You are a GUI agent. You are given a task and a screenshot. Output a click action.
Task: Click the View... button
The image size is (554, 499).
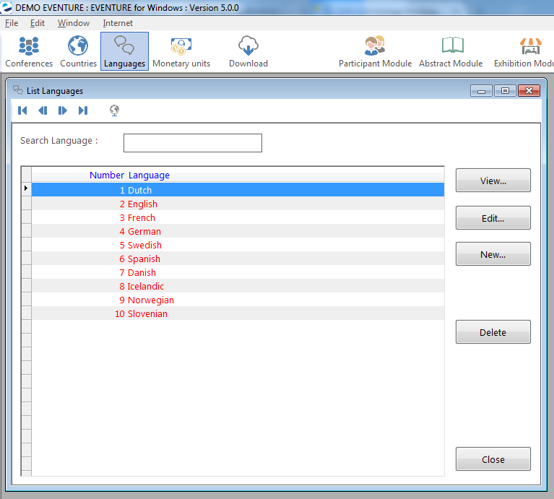[x=493, y=181]
